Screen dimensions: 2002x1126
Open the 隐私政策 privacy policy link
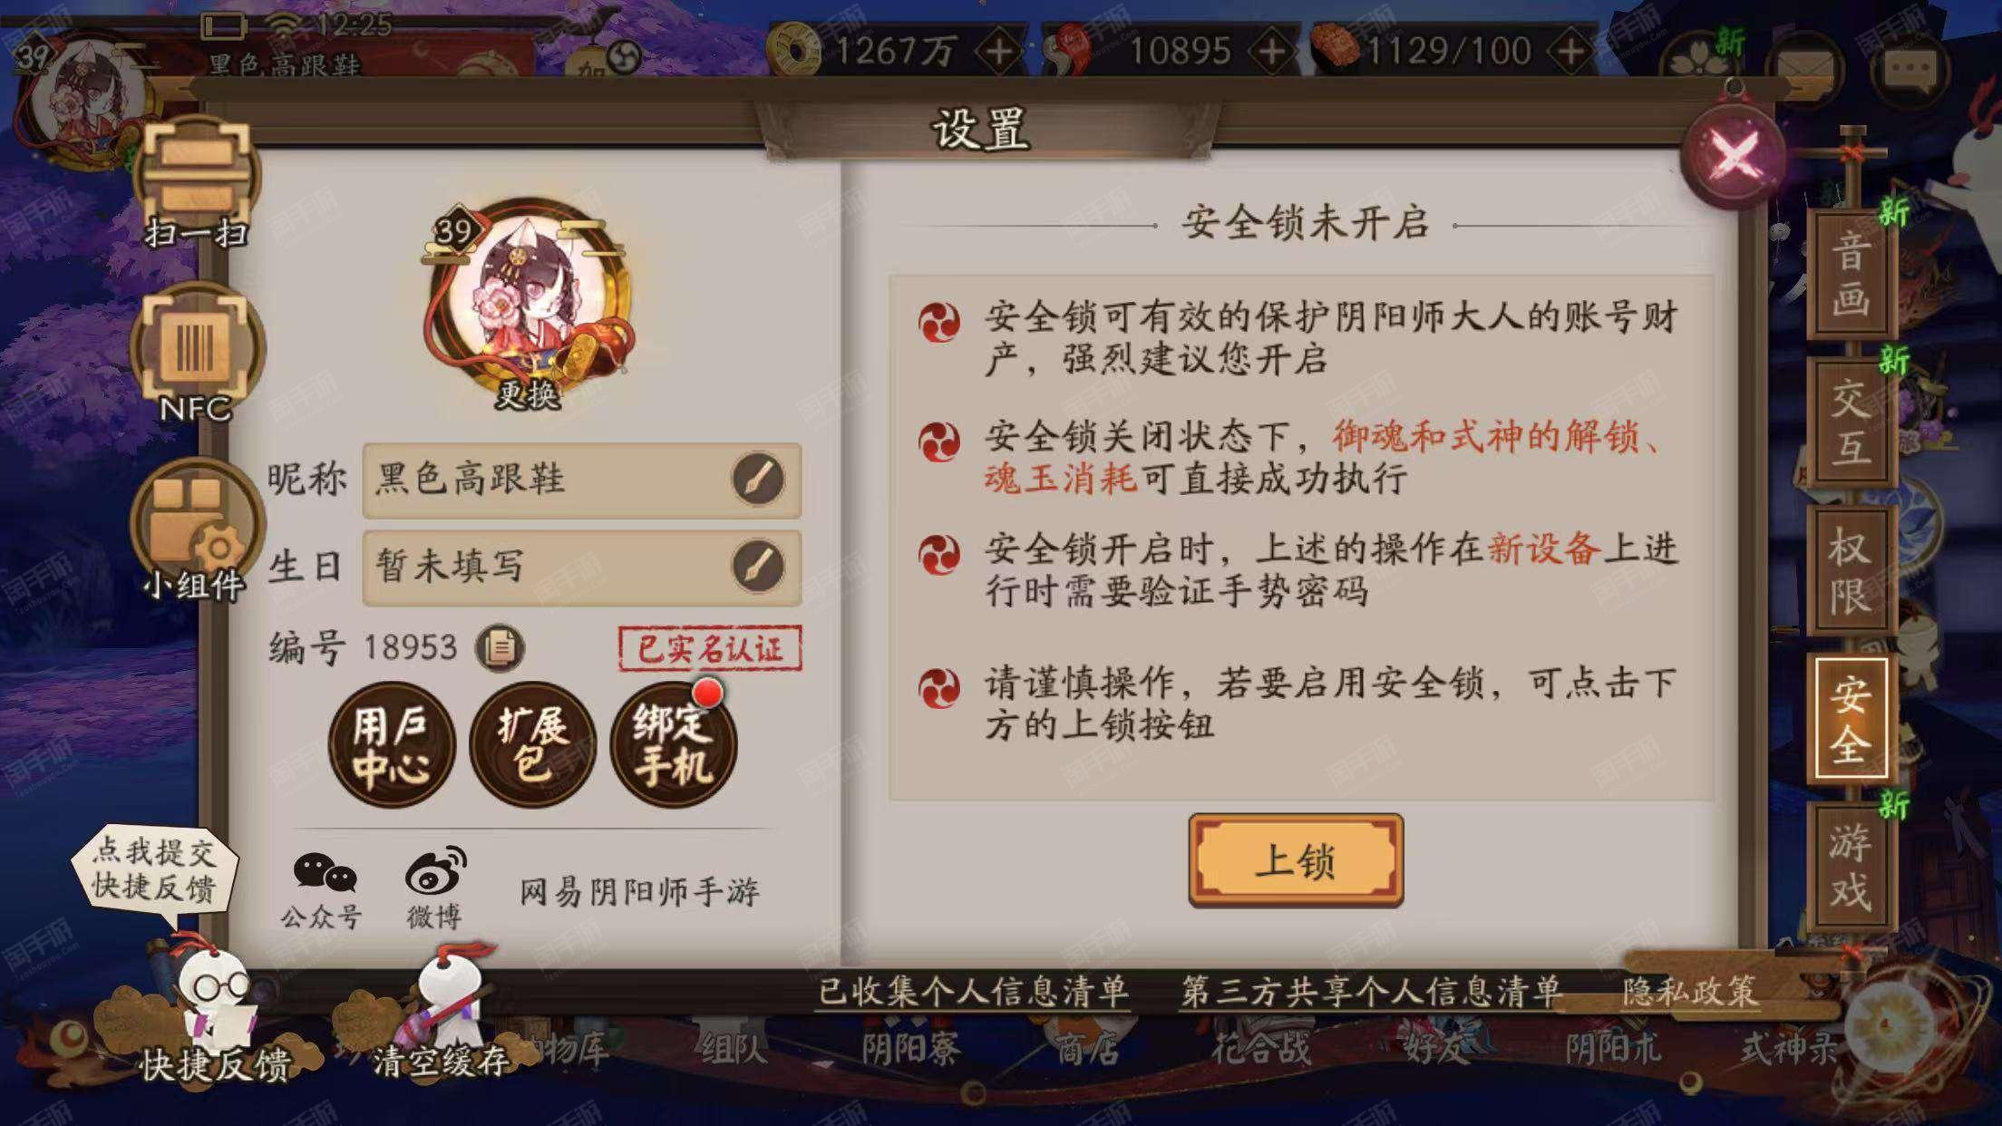click(1689, 992)
